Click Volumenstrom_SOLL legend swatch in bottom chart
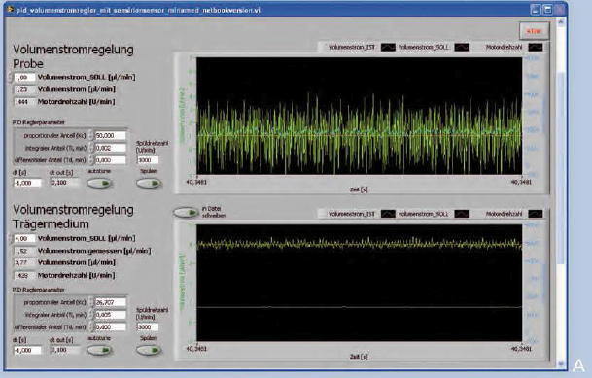The image size is (592, 378). [462, 215]
